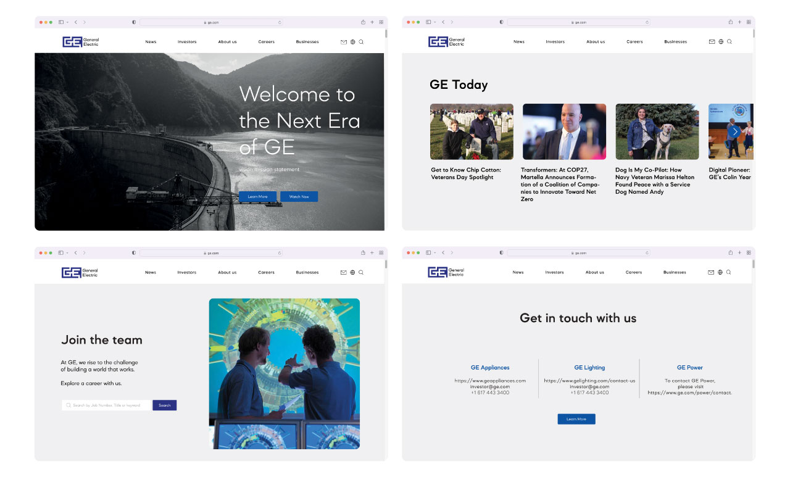Viewport: 790px width, 477px height.
Task: Open sidebar dropdown chevron in Join the team window
Action: [67, 252]
